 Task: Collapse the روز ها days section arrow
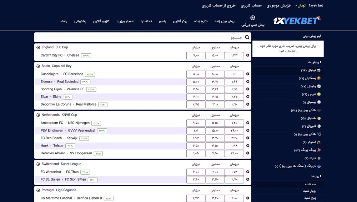click(321, 176)
